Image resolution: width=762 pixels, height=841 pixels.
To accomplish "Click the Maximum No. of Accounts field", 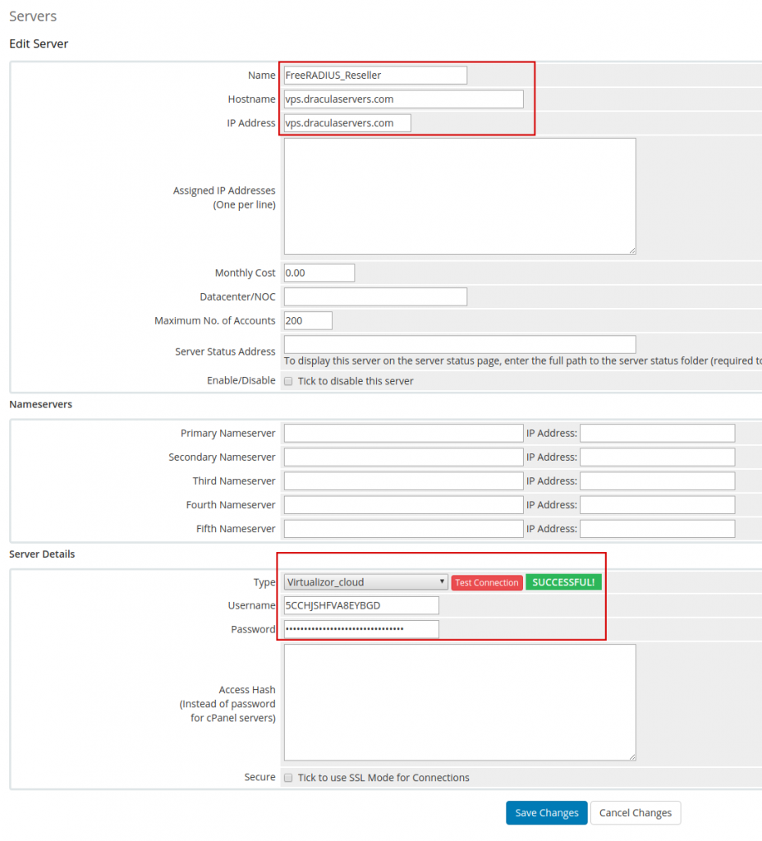I will coord(308,320).
